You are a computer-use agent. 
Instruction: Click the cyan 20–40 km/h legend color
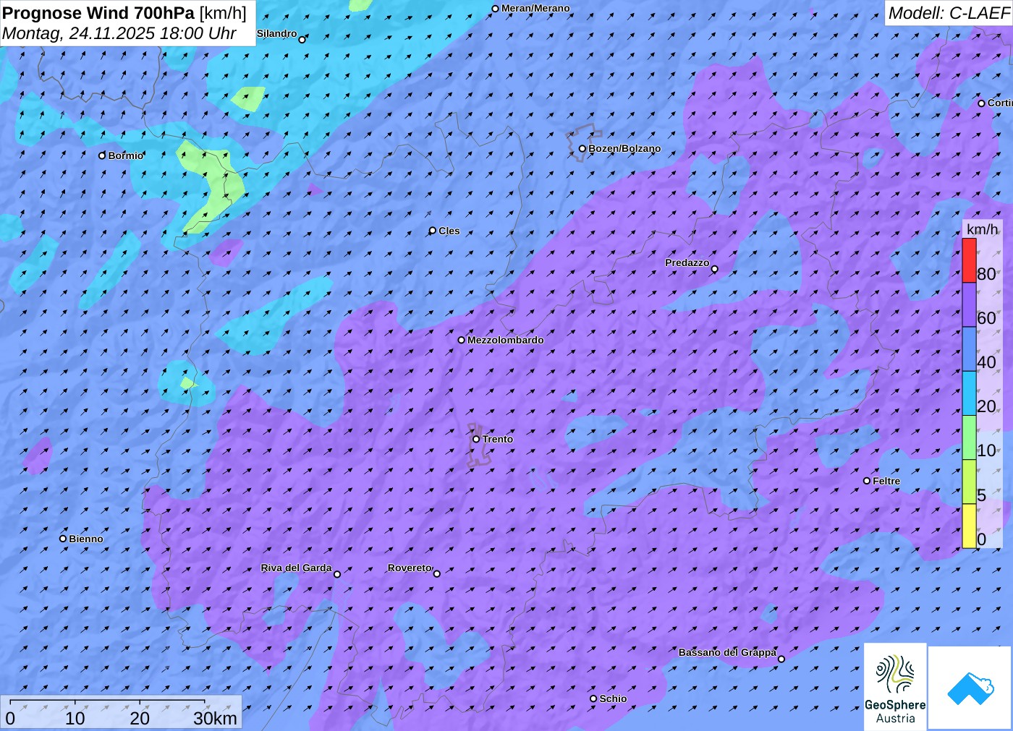tap(969, 393)
